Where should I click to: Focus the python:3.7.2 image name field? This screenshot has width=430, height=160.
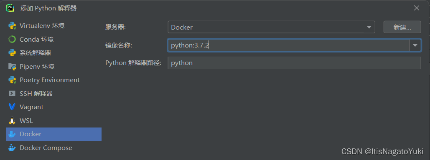288,45
